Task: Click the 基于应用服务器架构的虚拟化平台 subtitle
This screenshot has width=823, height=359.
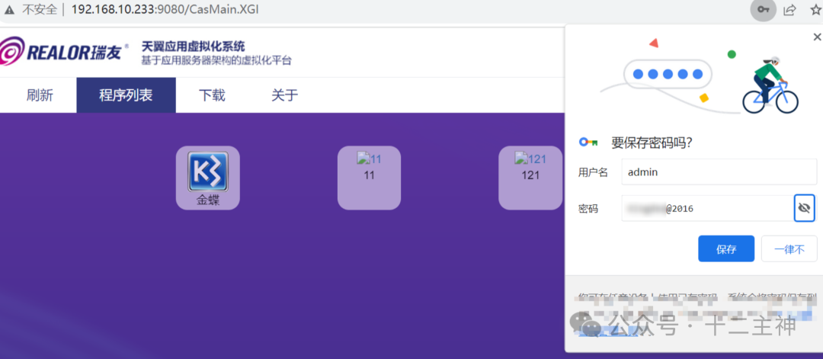Action: point(216,60)
